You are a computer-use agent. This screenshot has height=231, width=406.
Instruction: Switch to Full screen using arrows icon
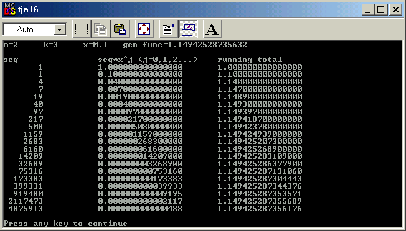coord(144,29)
